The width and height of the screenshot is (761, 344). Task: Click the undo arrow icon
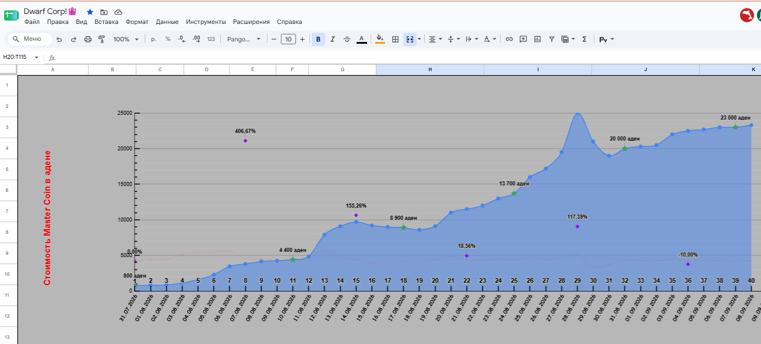click(59, 39)
